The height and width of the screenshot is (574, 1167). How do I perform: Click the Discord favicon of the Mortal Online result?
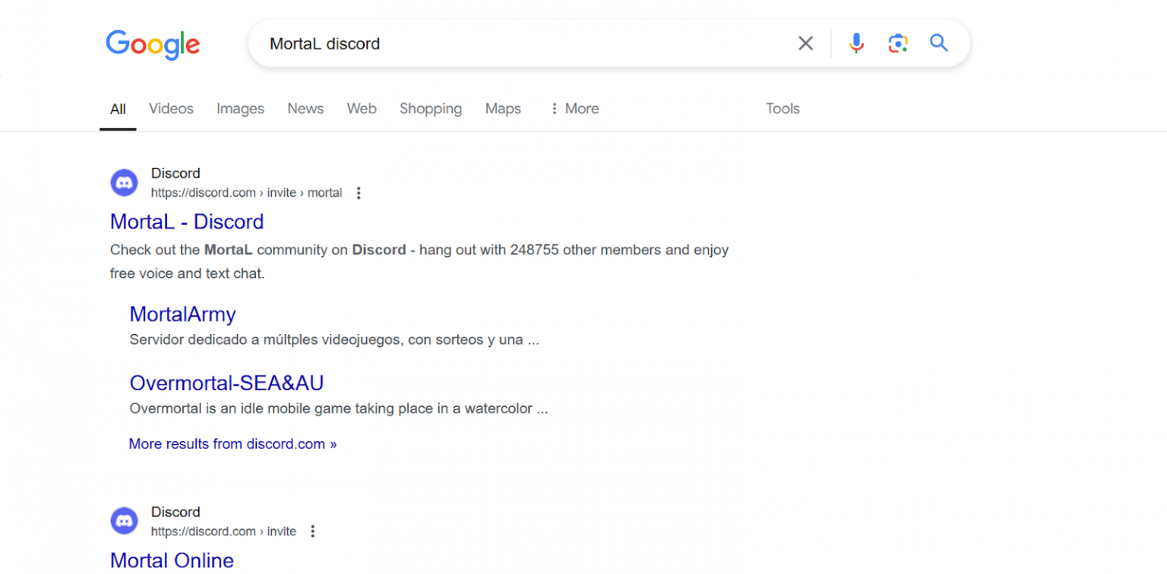124,521
